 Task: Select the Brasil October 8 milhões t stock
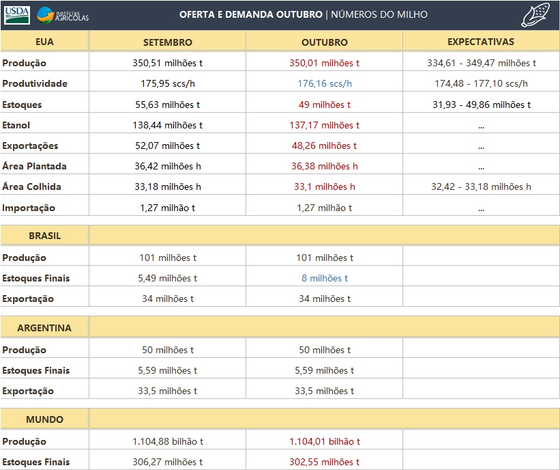pyautogui.click(x=324, y=278)
